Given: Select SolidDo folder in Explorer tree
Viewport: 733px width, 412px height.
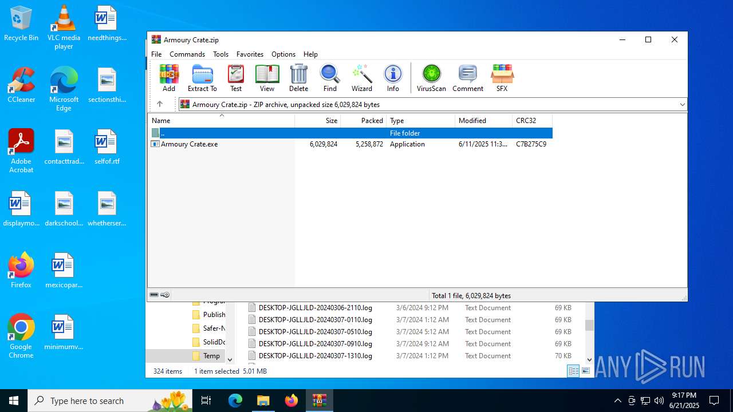Looking at the screenshot, I should point(208,342).
